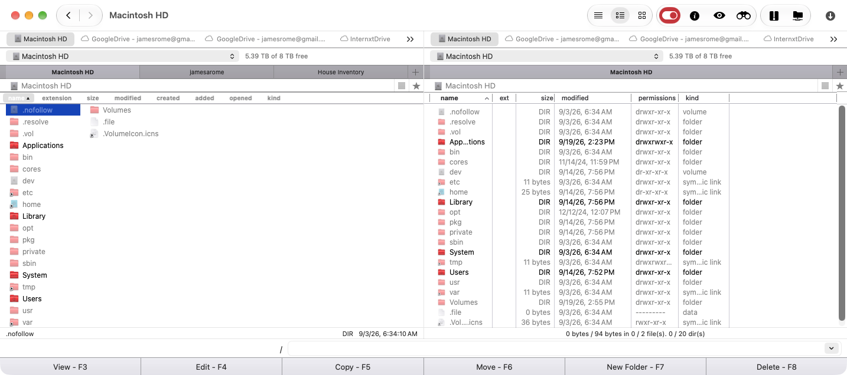
Task: Sort left panel by extension column
Action: 57,98
